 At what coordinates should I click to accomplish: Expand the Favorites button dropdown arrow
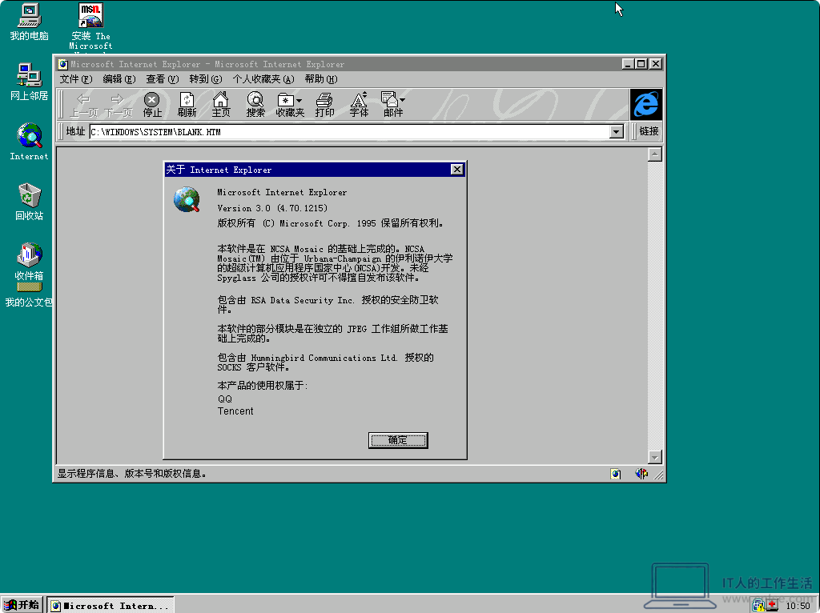coord(299,100)
